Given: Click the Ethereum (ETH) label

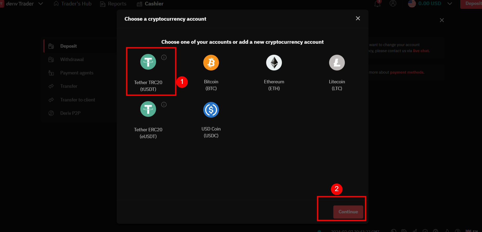Looking at the screenshot, I should 274,85.
